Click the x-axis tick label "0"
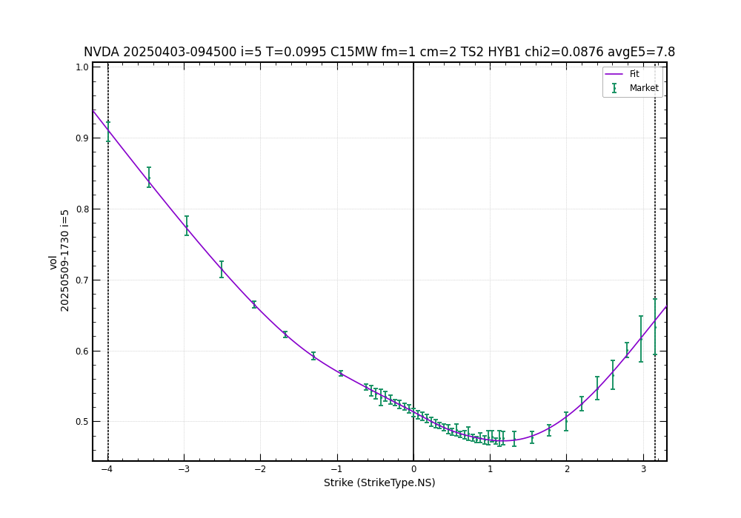The height and width of the screenshot is (518, 741). click(x=413, y=469)
